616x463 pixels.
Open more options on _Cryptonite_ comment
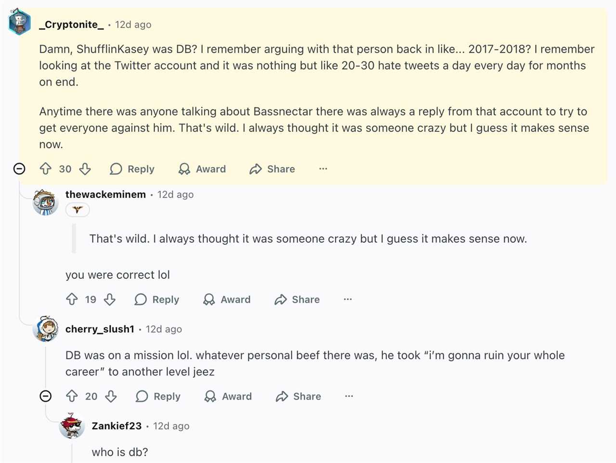pyautogui.click(x=323, y=169)
